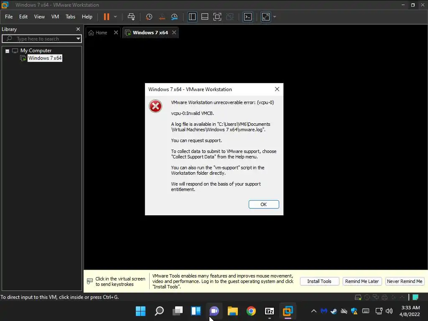Open the VM menu
Image resolution: width=428 pixels, height=321 pixels.
(55, 17)
